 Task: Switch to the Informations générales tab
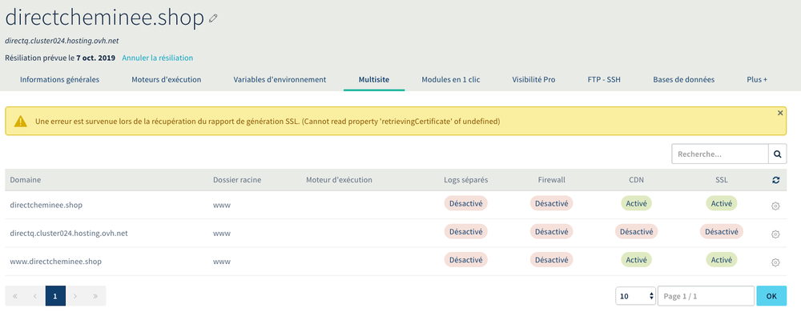(x=59, y=80)
